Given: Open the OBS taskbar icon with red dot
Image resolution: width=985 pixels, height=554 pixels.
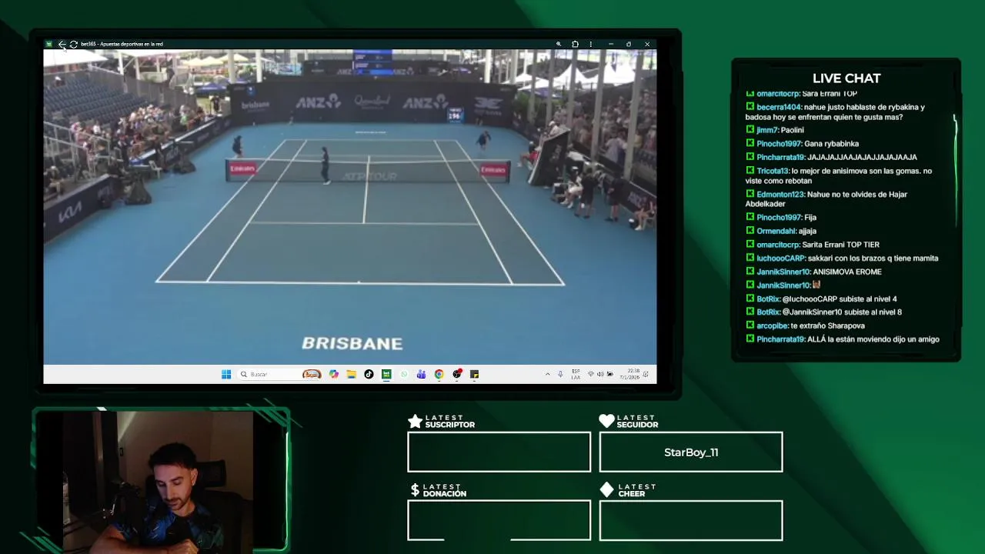Looking at the screenshot, I should click(x=457, y=374).
